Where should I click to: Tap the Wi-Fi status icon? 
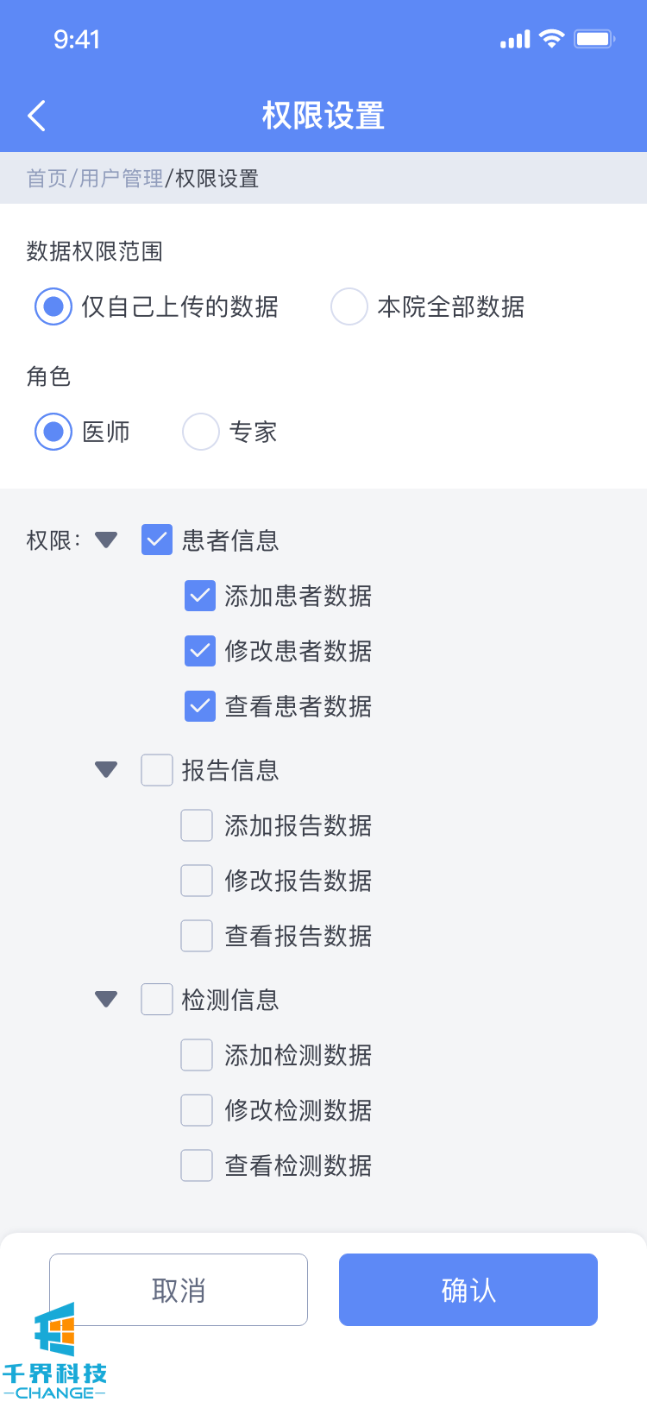pyautogui.click(x=550, y=39)
